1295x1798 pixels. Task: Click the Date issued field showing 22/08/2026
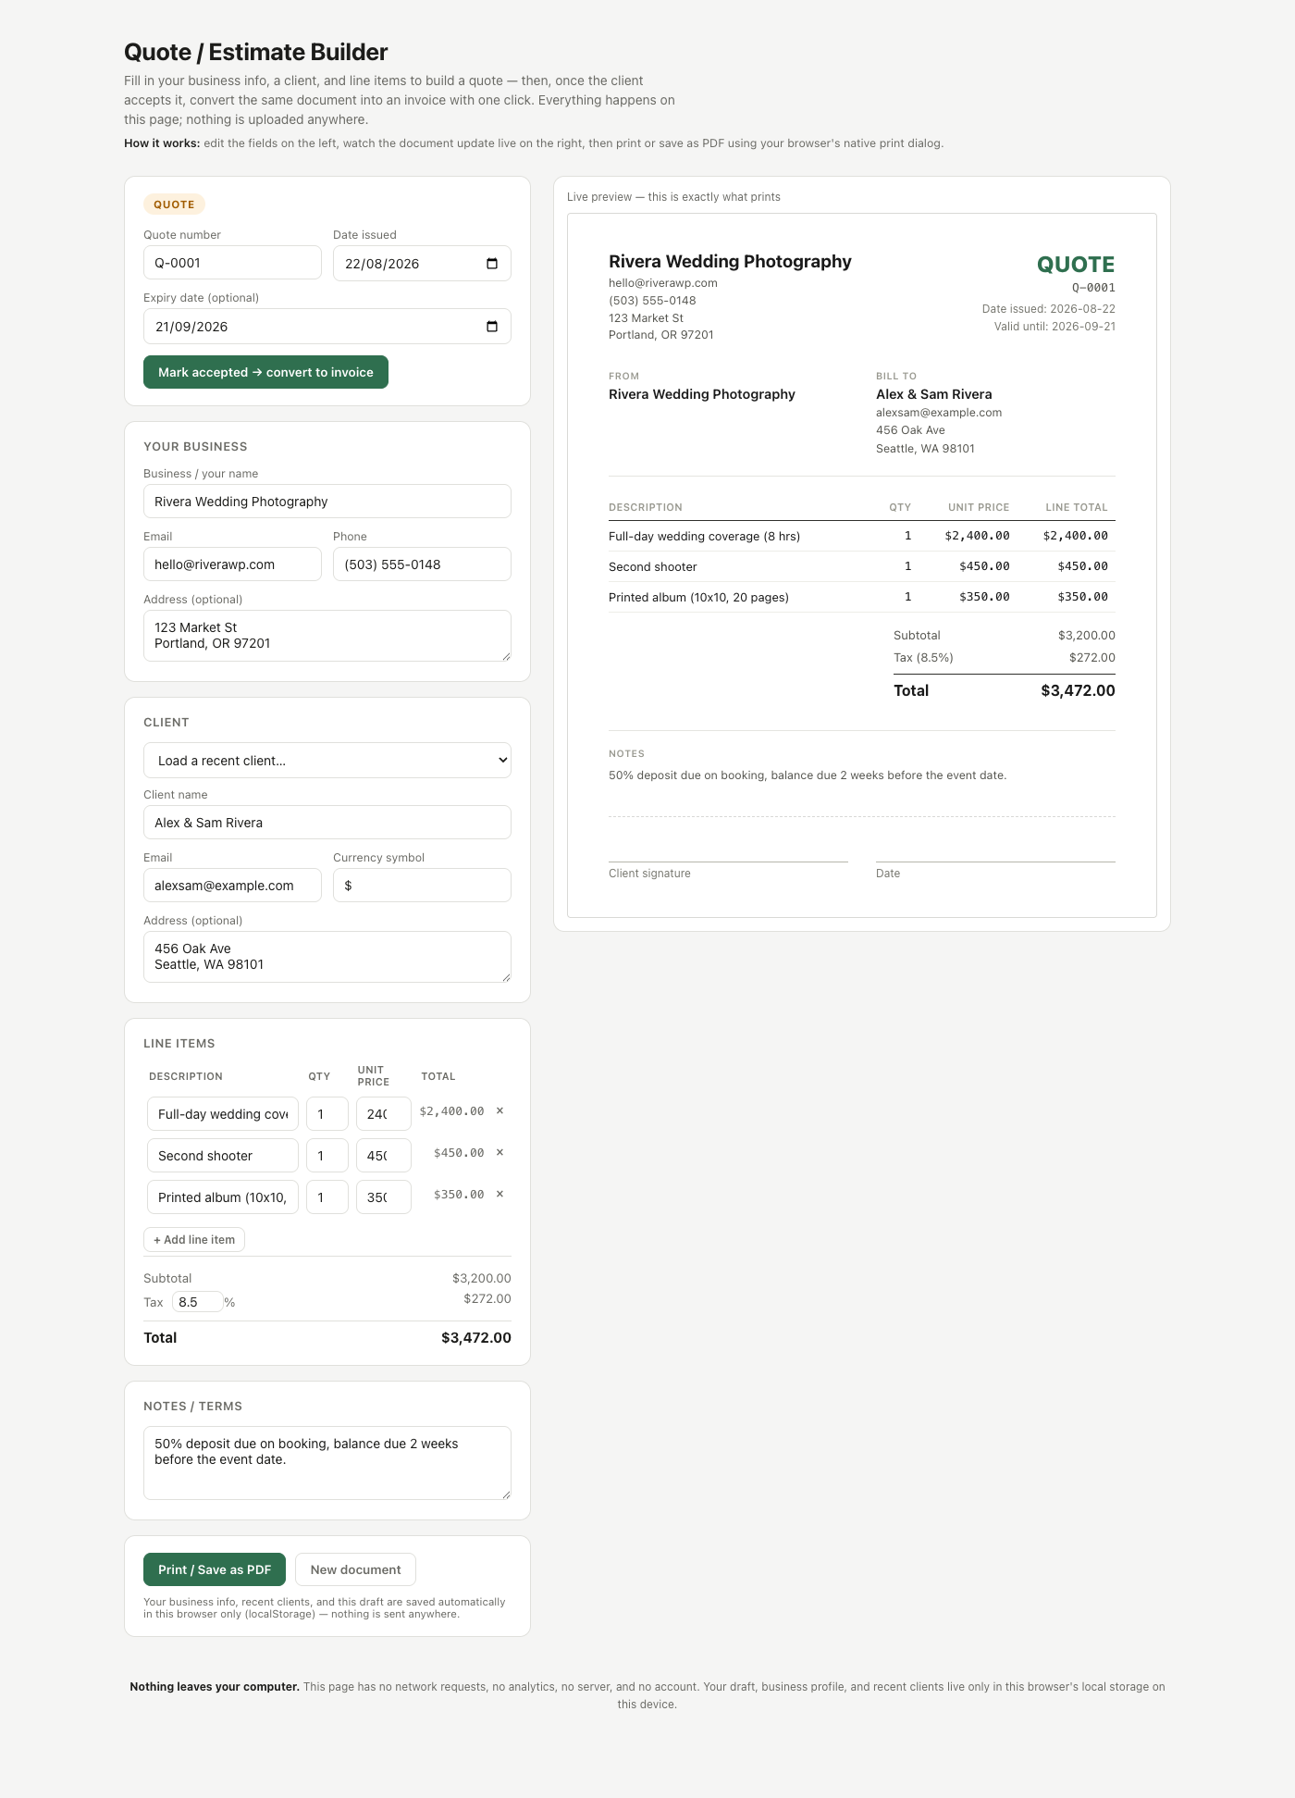click(422, 264)
